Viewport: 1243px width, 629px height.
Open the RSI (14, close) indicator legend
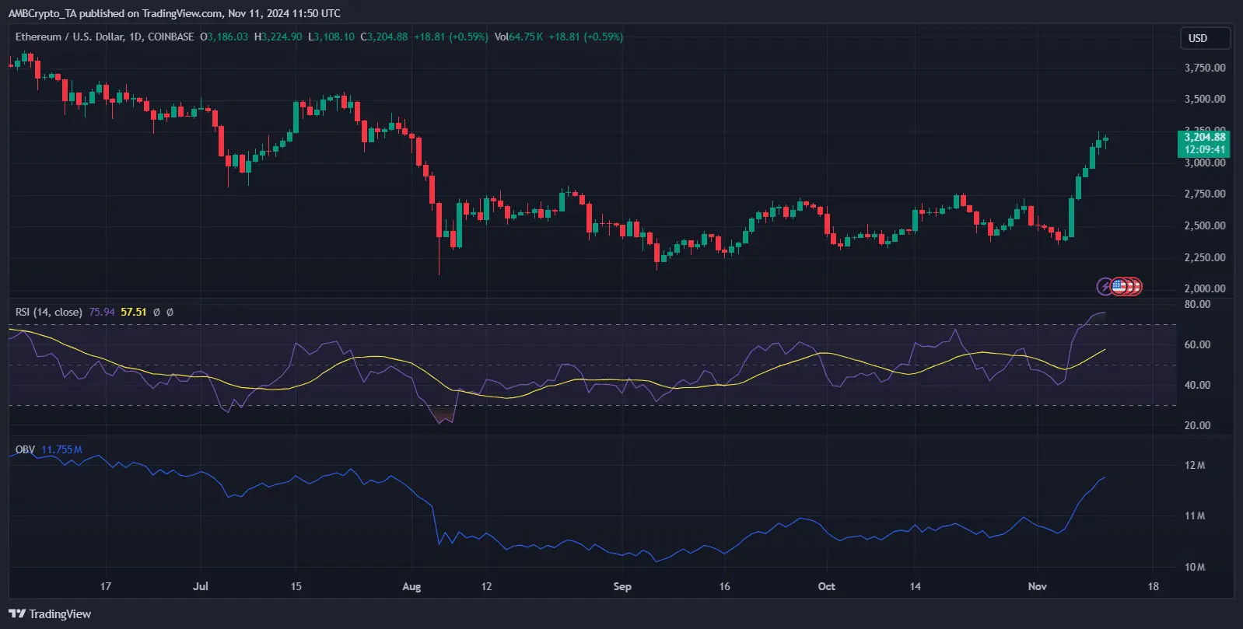tap(48, 312)
